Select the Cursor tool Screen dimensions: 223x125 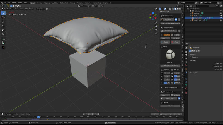click(x=3, y=17)
